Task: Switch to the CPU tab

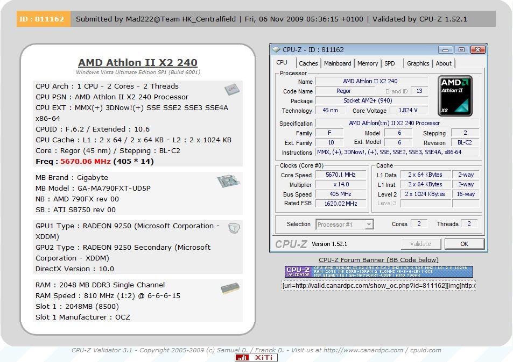Action: pos(282,63)
